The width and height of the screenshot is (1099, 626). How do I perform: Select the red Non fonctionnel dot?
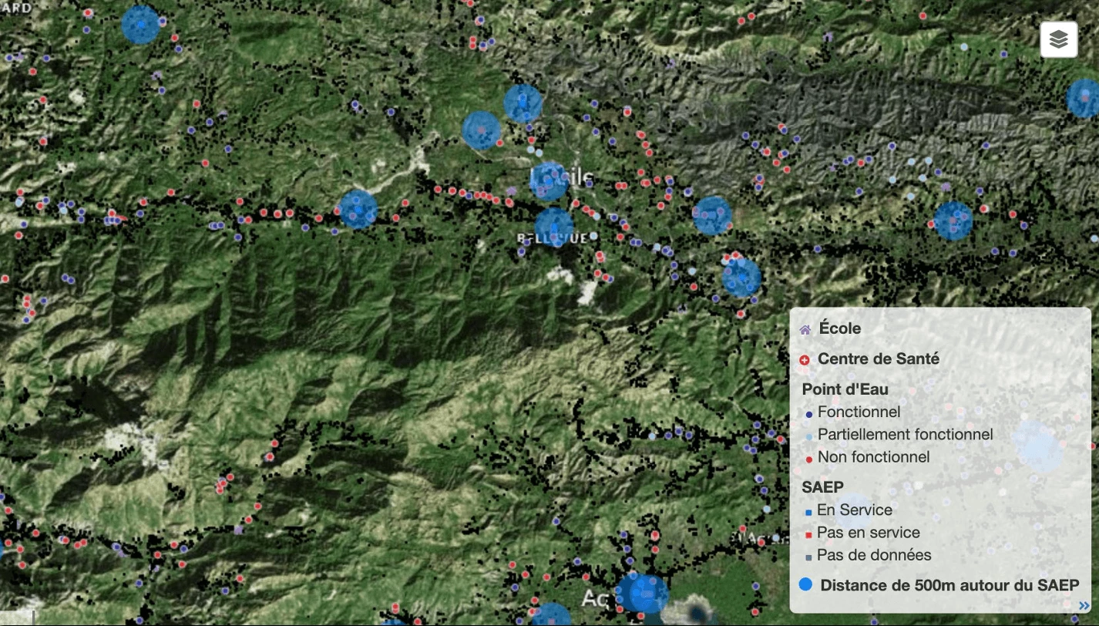[x=808, y=459]
